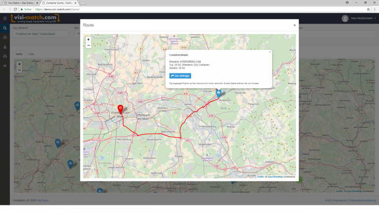
Task: Click the red Frankfurt location marker
Action: tap(120, 108)
